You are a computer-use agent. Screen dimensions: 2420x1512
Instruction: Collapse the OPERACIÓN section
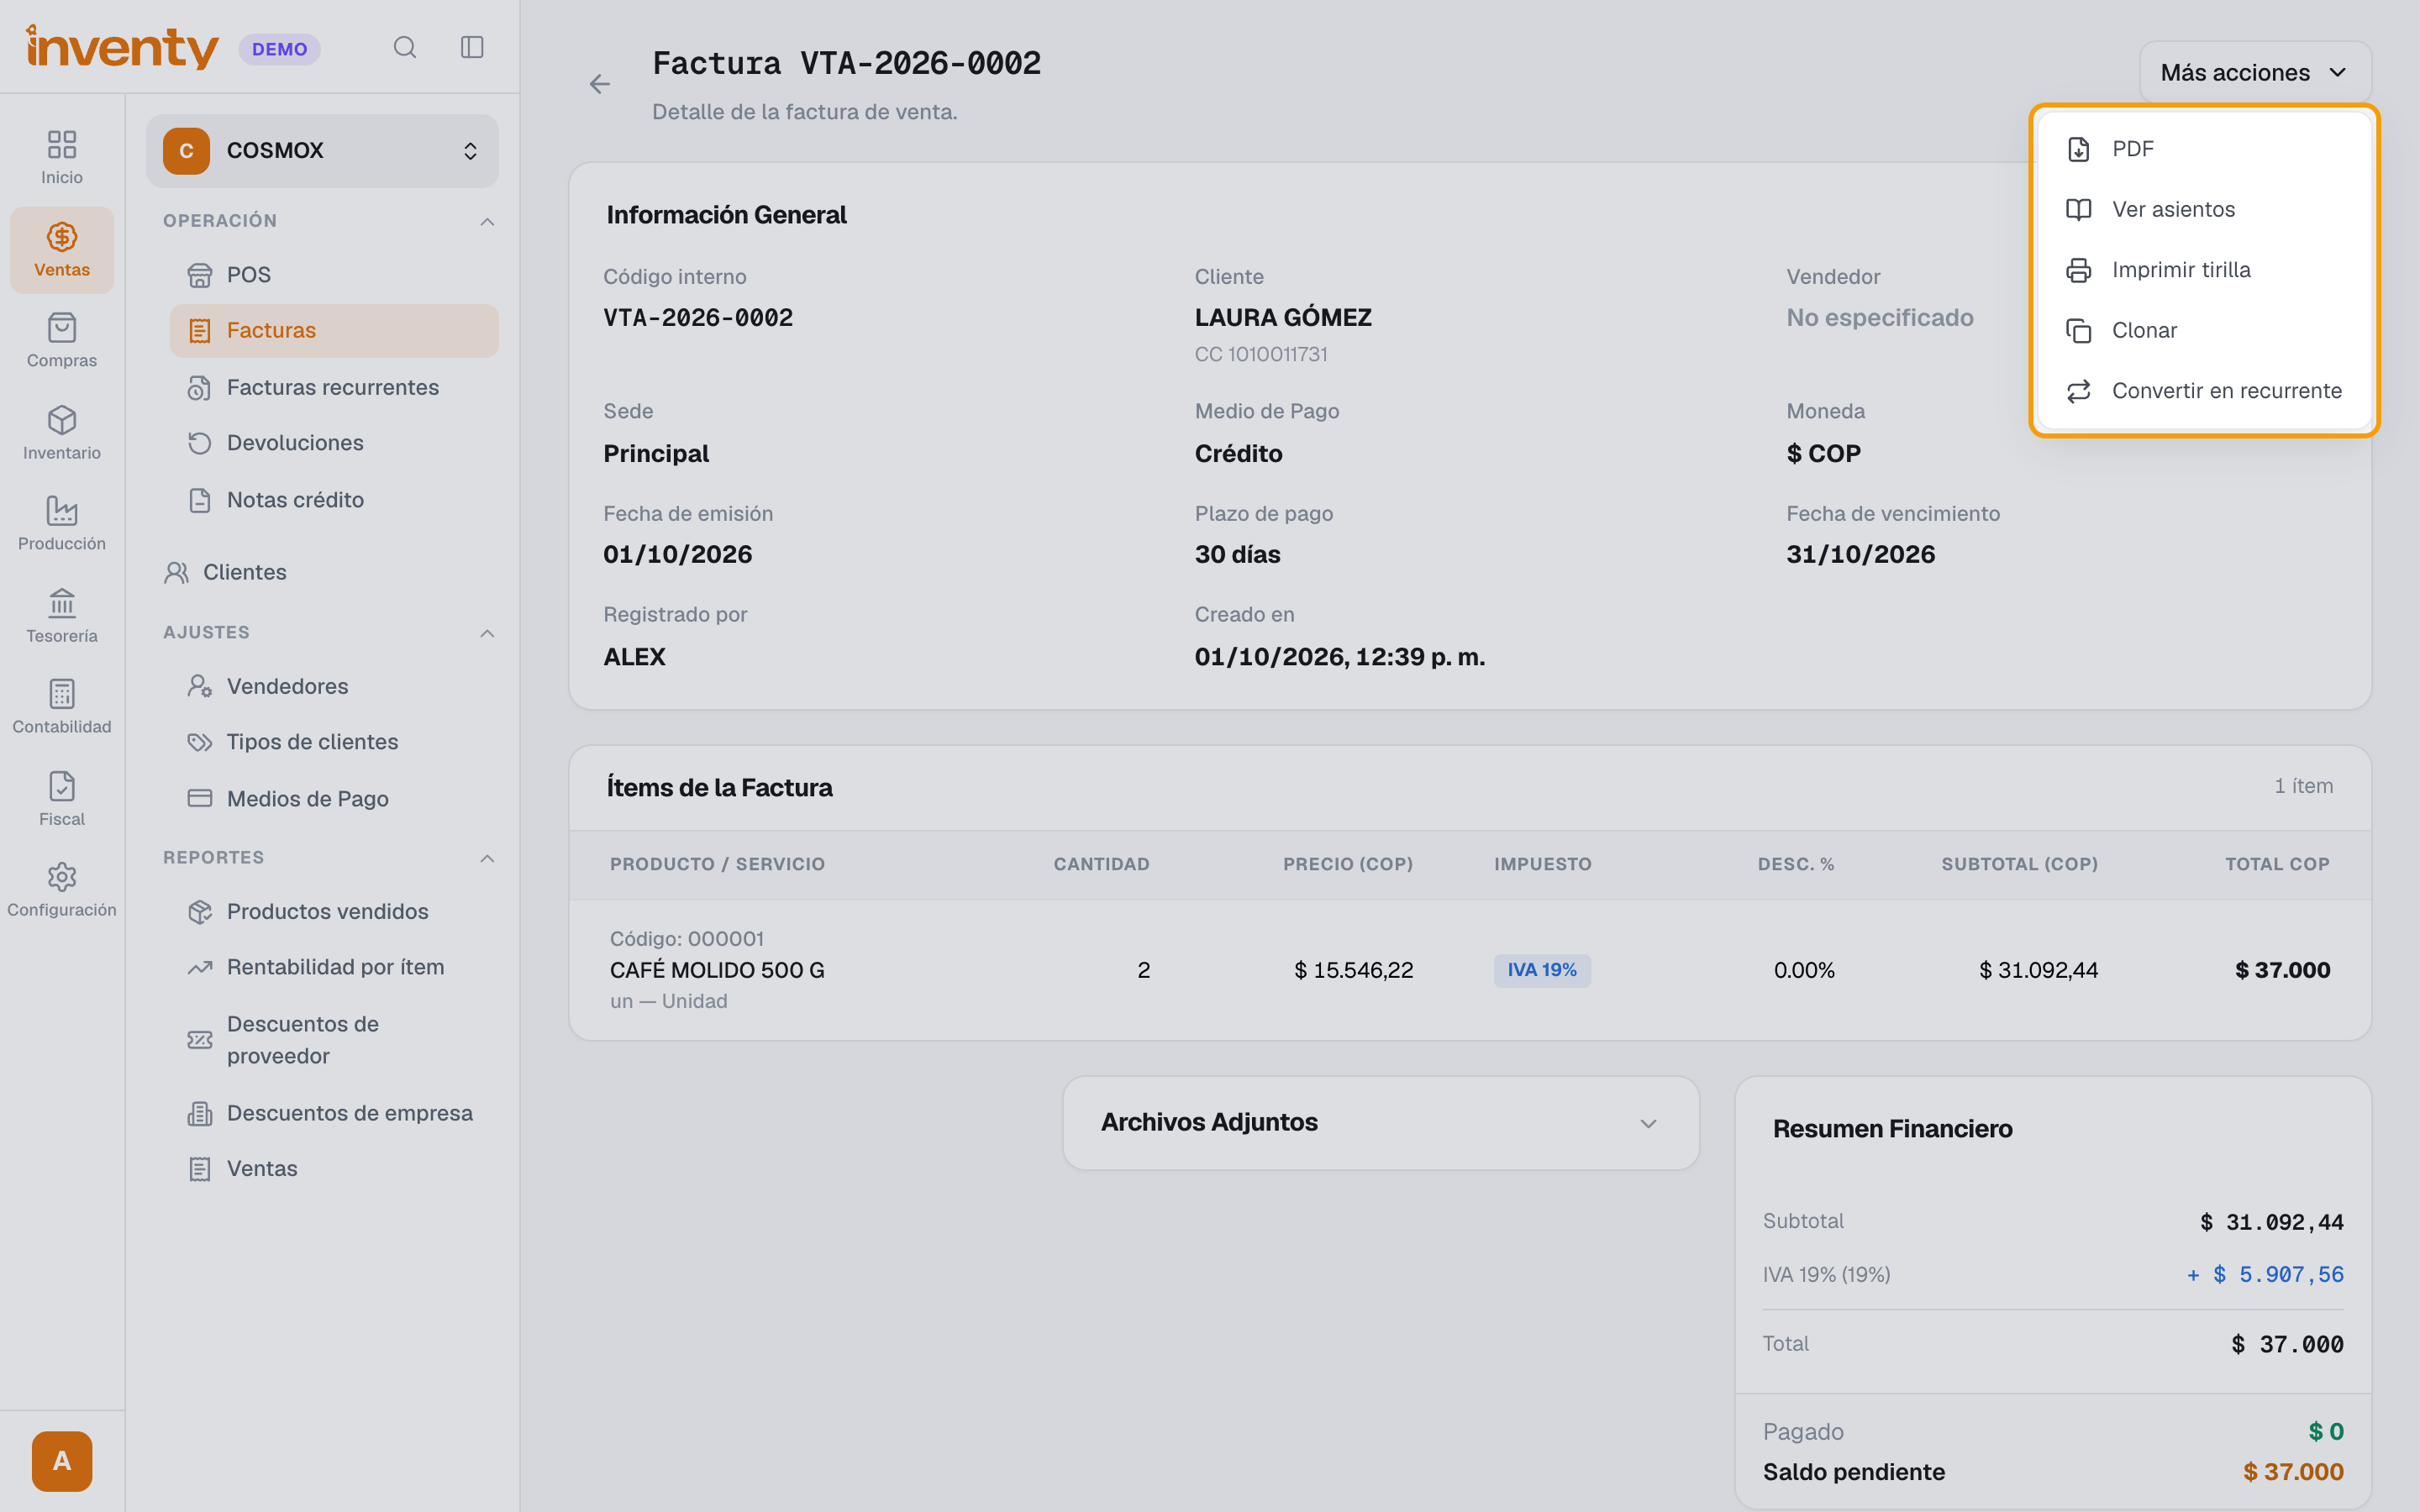[x=487, y=221]
